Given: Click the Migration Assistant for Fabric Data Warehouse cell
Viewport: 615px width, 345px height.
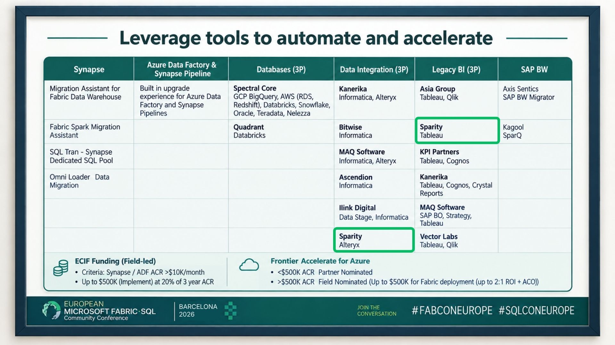Looking at the screenshot, I should click(89, 100).
